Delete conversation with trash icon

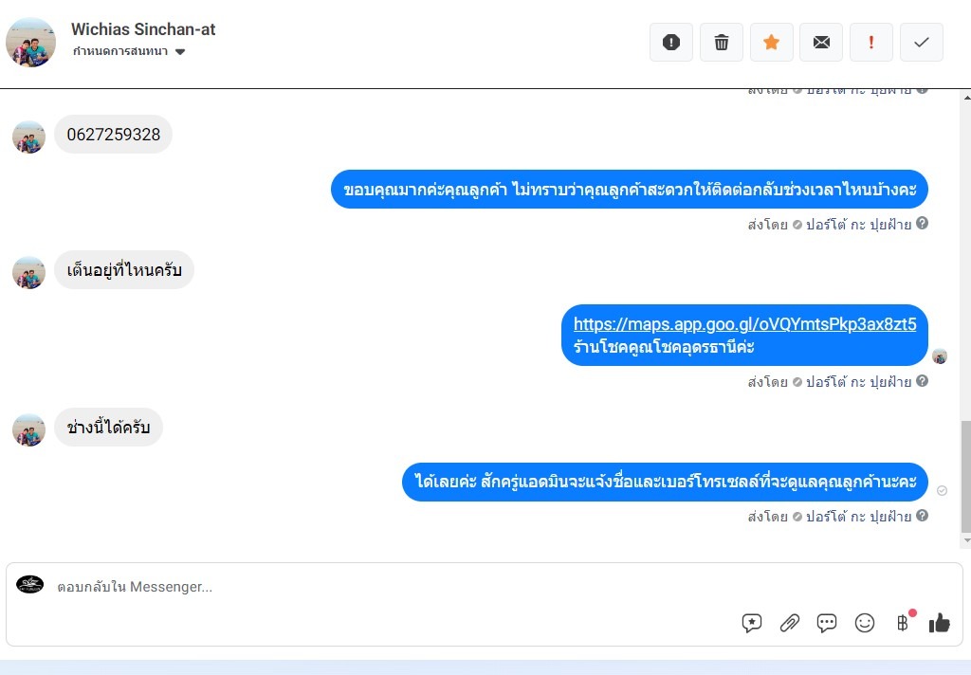coord(722,42)
